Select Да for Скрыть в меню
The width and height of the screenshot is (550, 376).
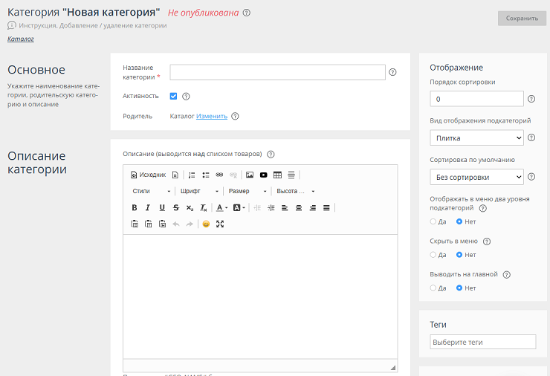point(433,255)
